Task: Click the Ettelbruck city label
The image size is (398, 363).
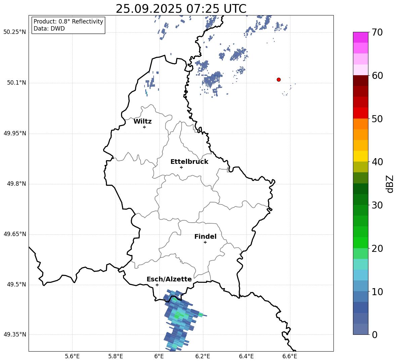Action: click(x=189, y=162)
